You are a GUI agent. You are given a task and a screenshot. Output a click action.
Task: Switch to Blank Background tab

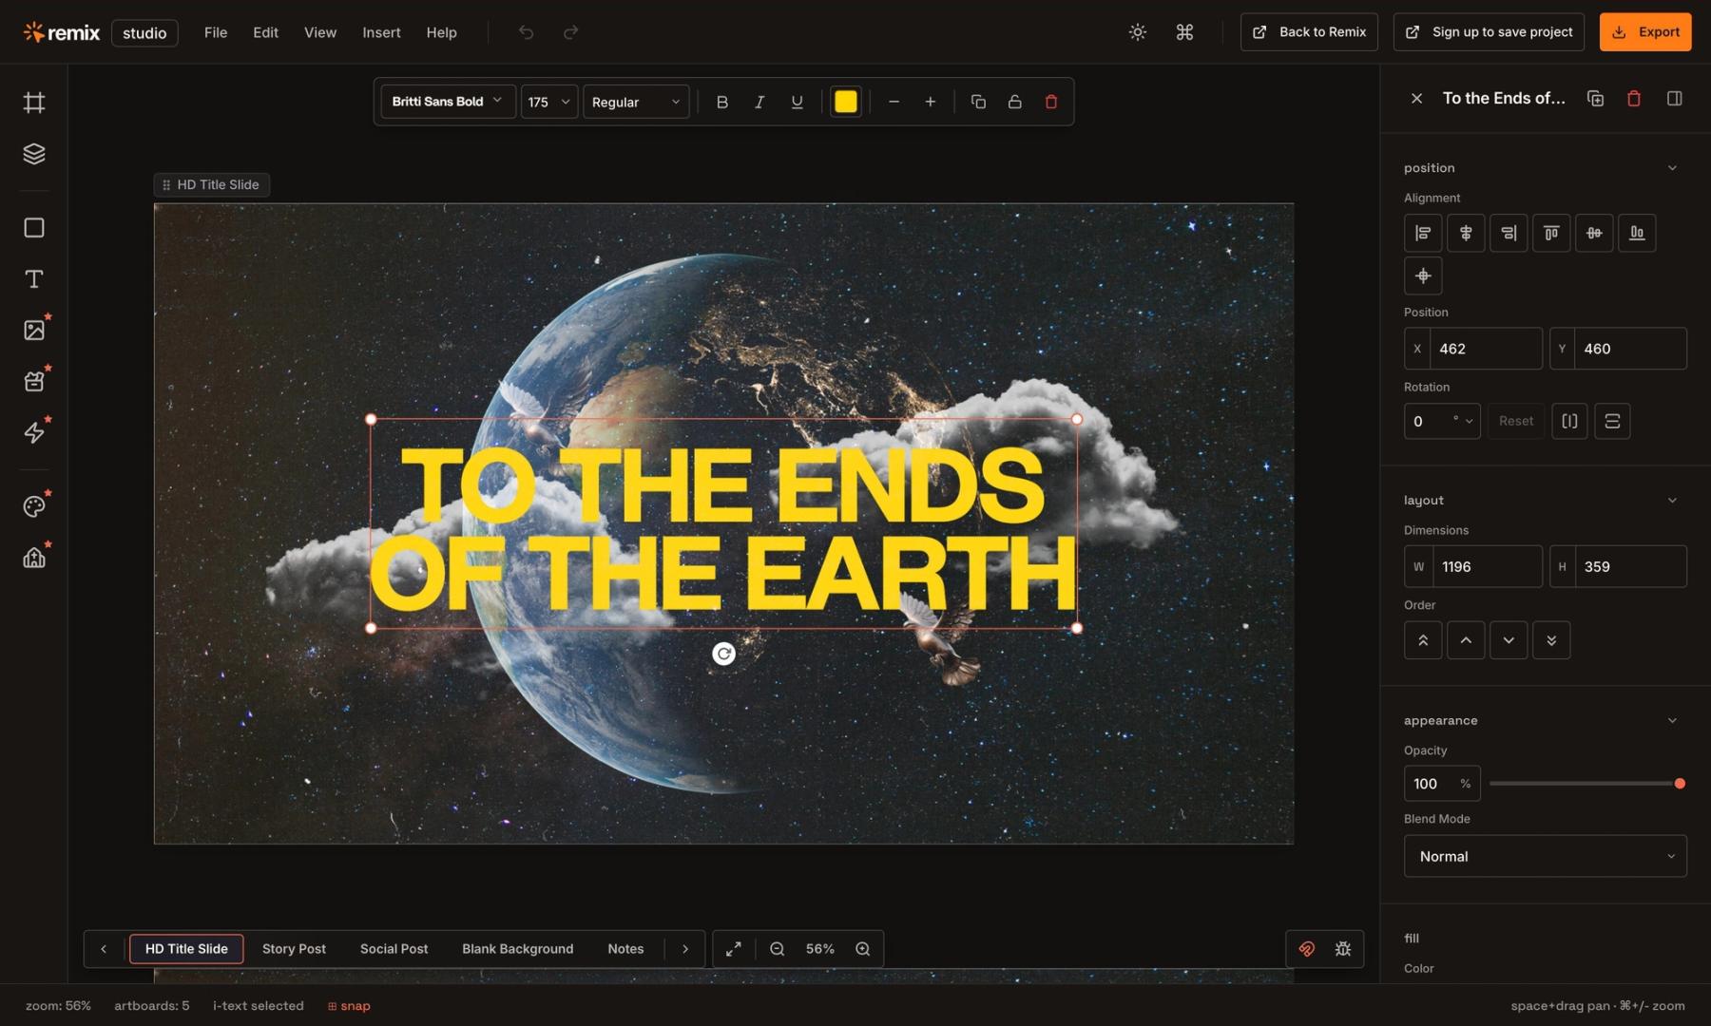tap(517, 949)
